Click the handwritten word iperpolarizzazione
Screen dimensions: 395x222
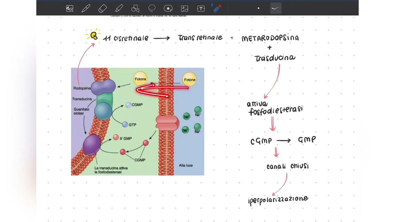point(278,199)
